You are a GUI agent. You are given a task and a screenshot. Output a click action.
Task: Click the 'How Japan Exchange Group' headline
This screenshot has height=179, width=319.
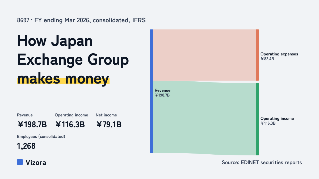73,51
